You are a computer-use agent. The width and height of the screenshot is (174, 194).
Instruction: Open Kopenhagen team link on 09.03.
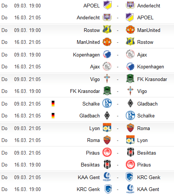tap(86, 55)
